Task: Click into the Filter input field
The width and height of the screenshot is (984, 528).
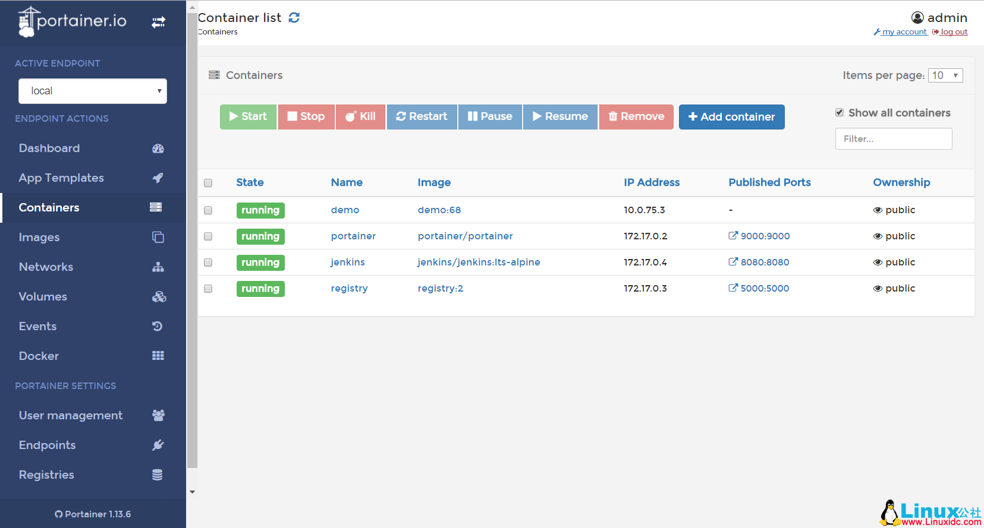Action: click(x=893, y=139)
